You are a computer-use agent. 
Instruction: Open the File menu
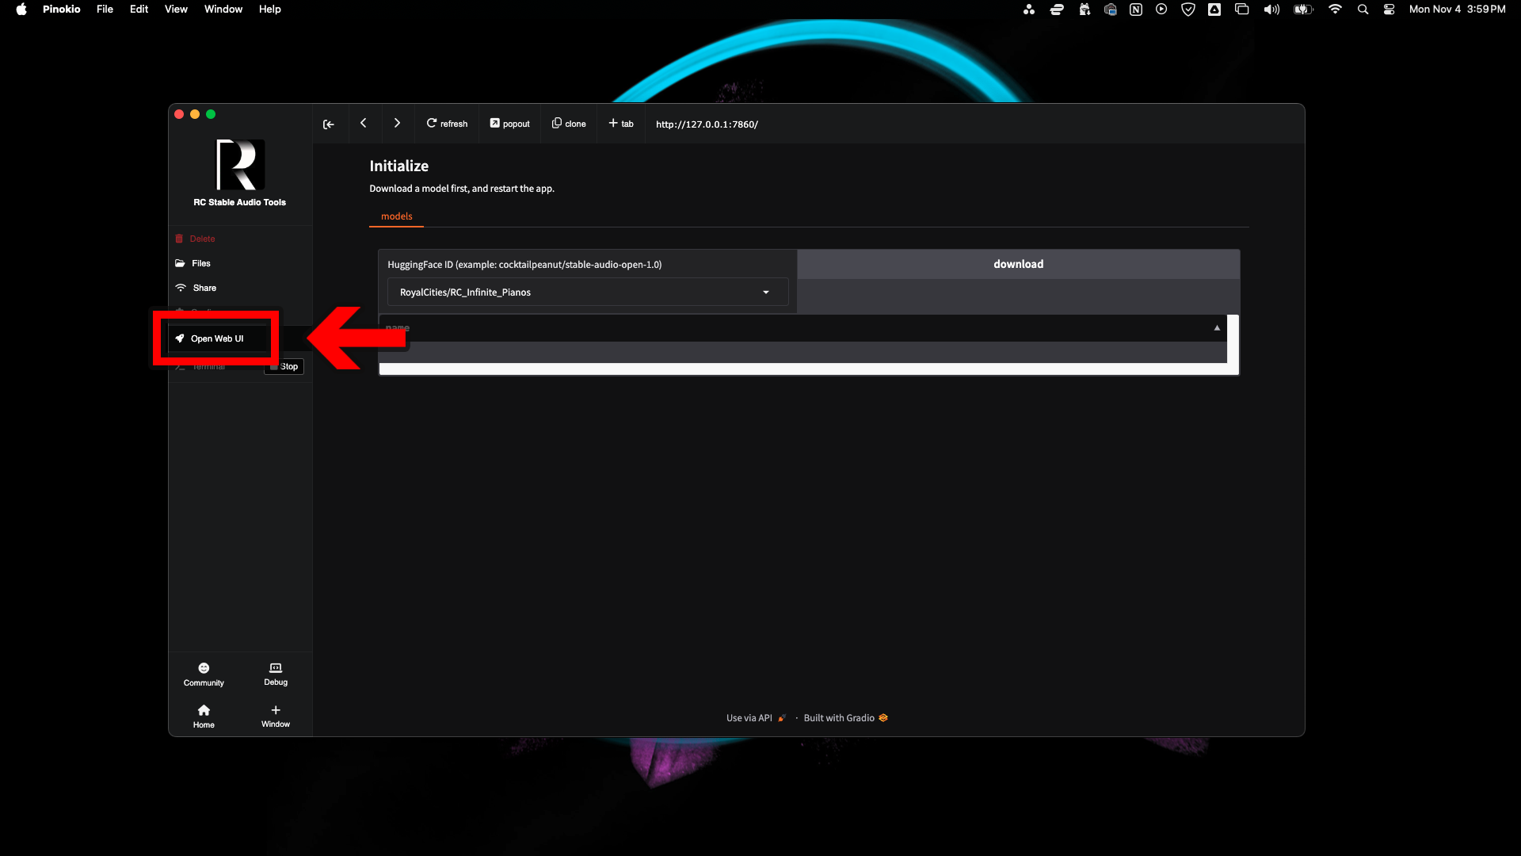point(105,10)
